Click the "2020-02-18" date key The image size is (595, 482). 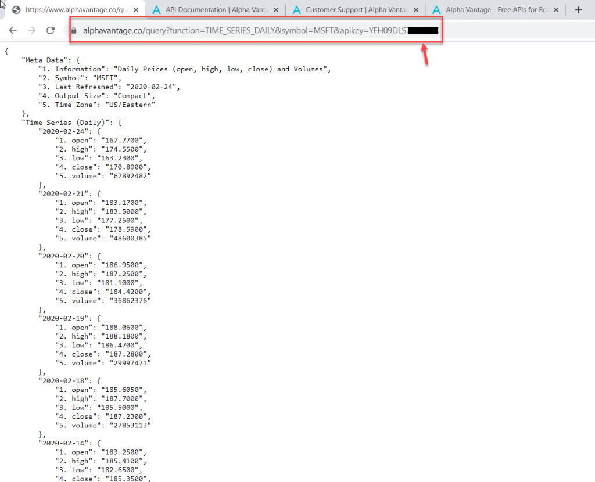(65, 381)
